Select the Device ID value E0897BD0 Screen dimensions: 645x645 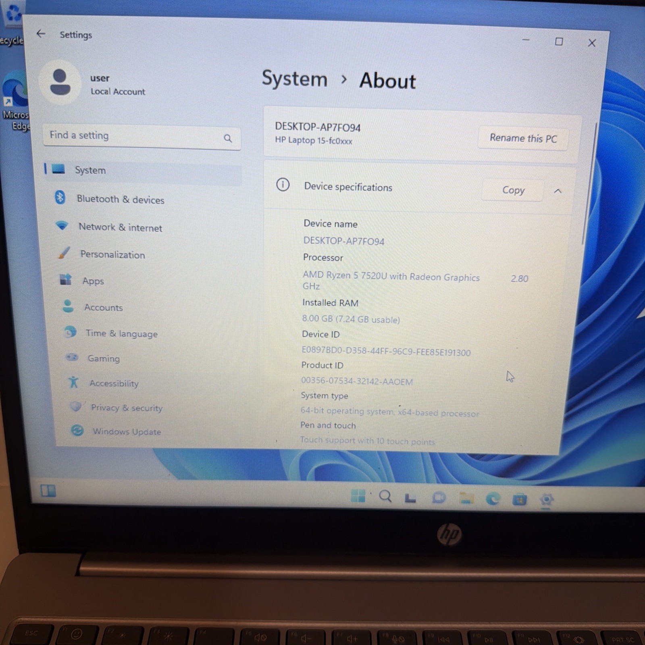[386, 351]
